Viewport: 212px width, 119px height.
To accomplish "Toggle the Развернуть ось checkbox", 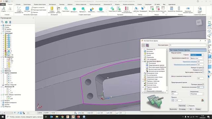I will (203, 70).
